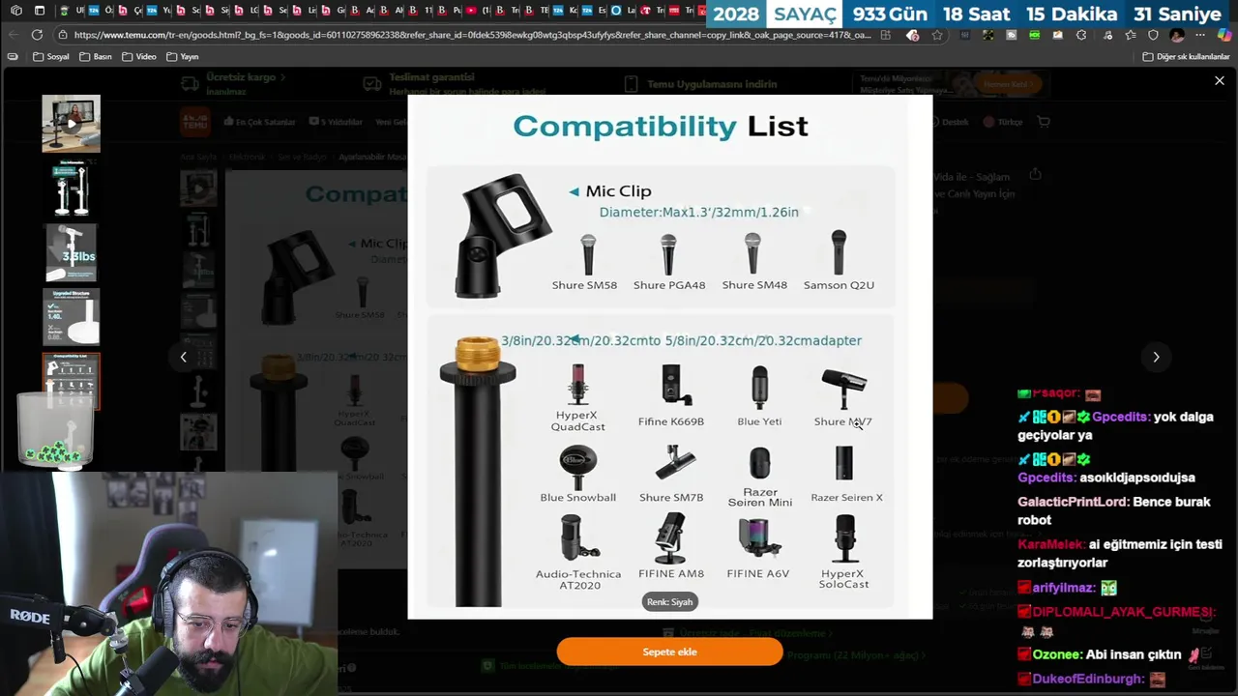Open the Basın bookmarks folder
1238x696 pixels.
(x=96, y=56)
